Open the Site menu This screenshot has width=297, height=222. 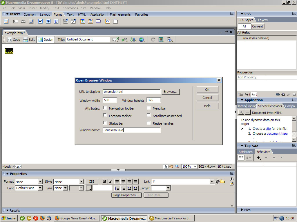click(84, 8)
